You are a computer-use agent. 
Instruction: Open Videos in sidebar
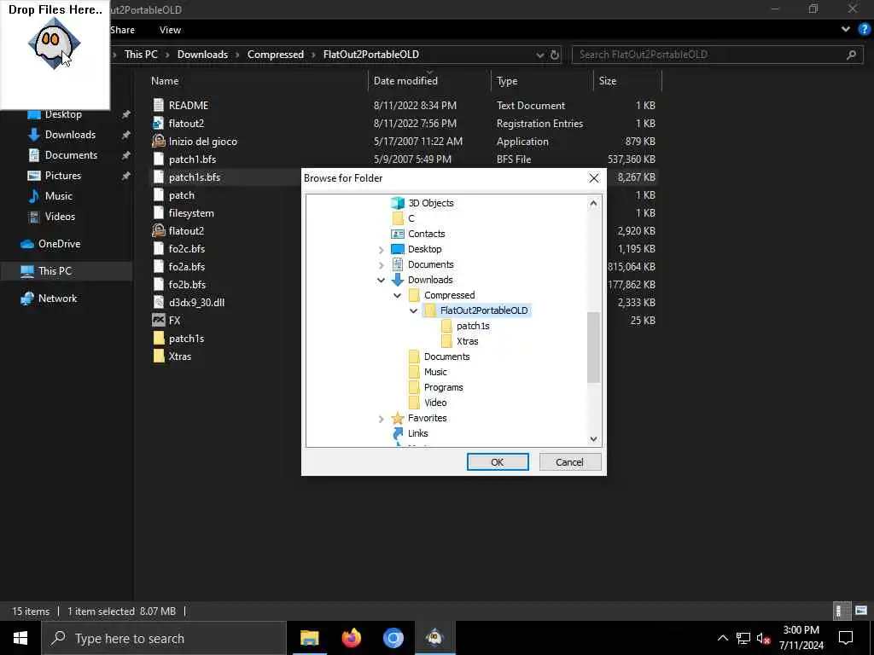tap(60, 216)
